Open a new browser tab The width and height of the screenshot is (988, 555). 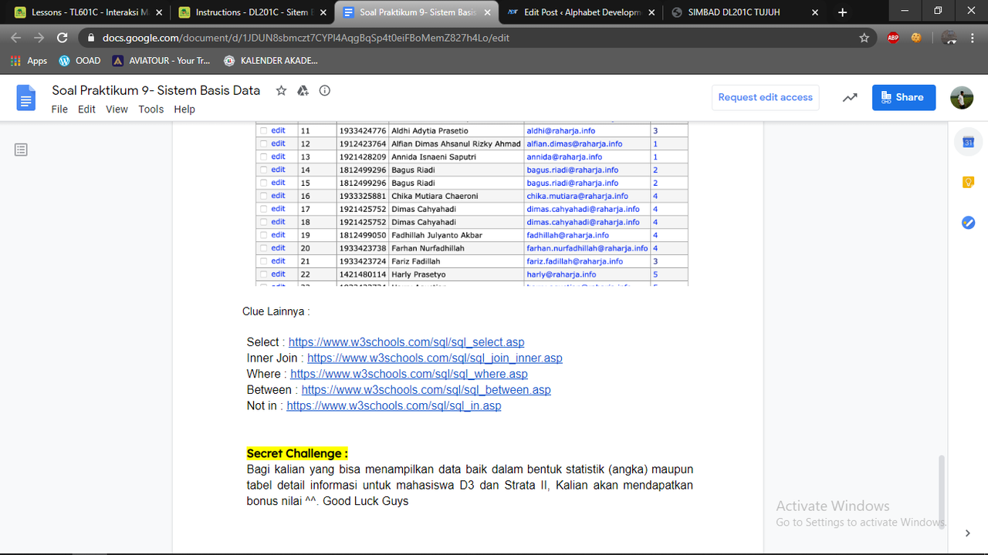[x=842, y=12]
